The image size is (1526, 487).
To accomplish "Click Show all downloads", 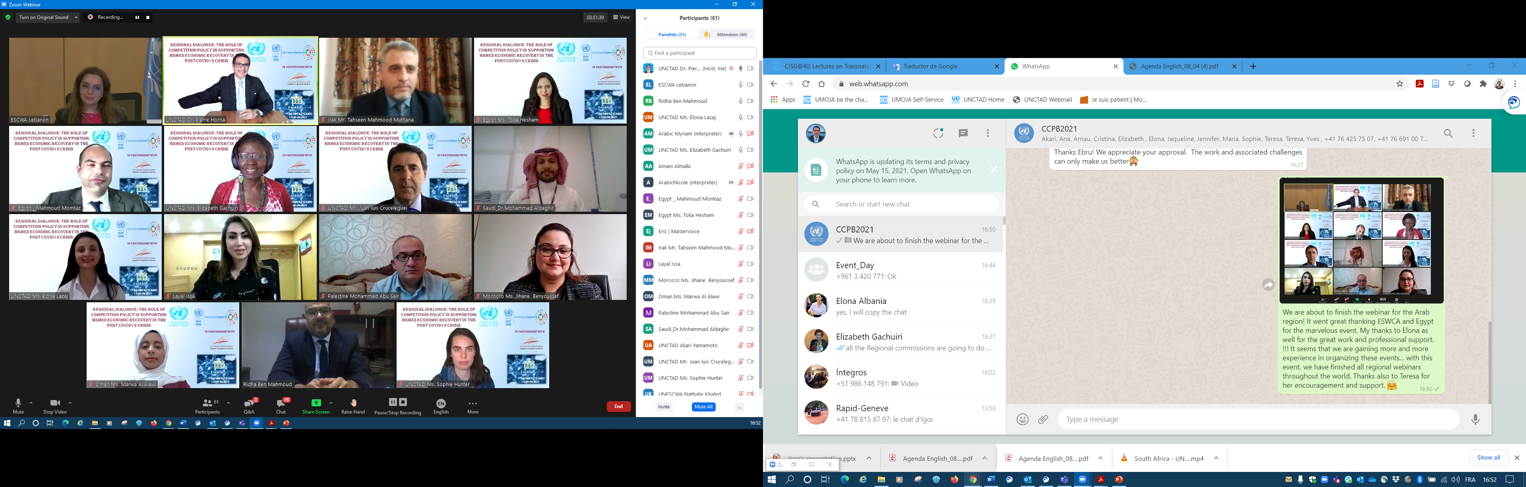I will pos(1489,458).
